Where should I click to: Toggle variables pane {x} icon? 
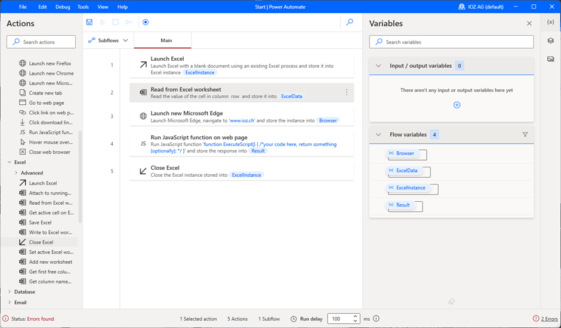coord(551,22)
